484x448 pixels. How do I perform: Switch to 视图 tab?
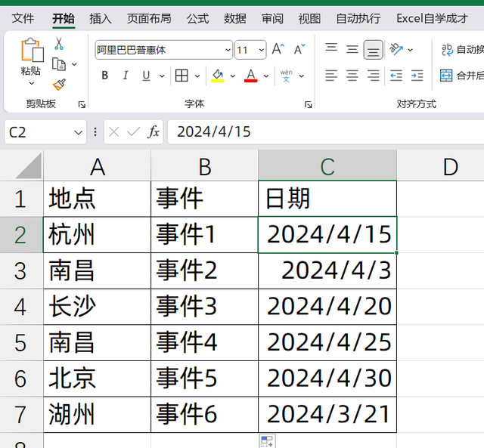click(309, 18)
